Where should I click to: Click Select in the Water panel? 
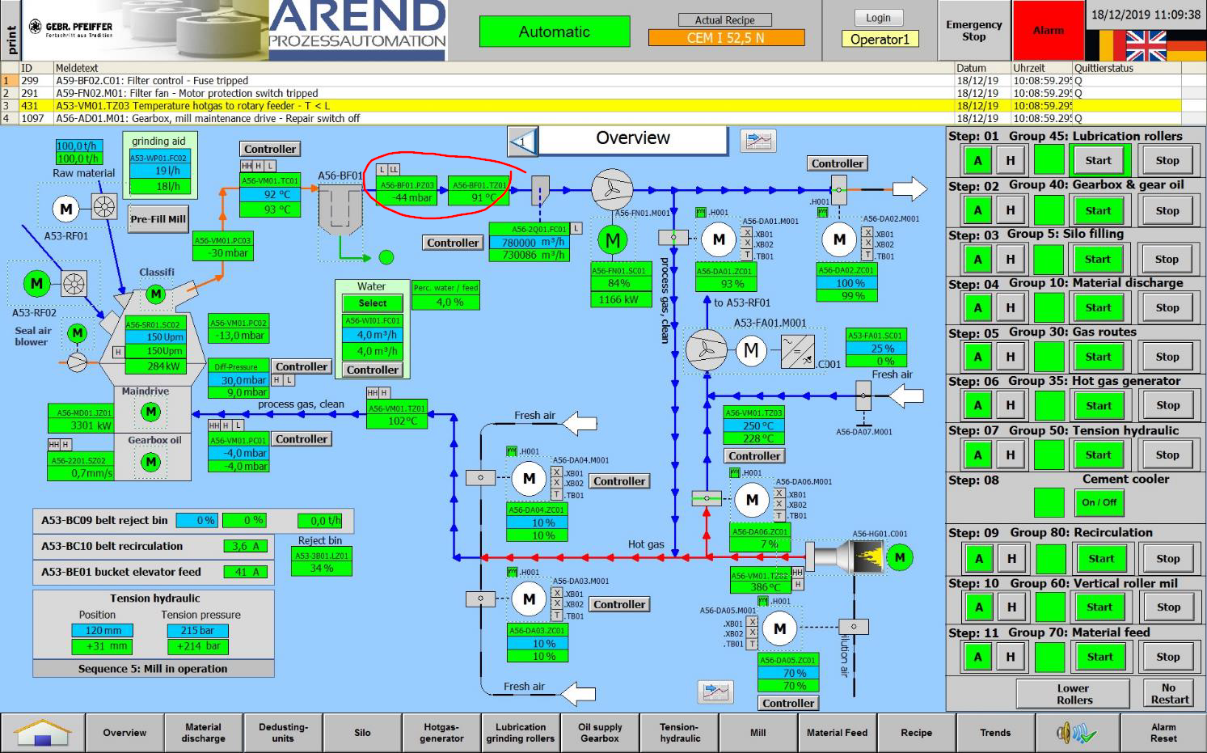pos(373,303)
